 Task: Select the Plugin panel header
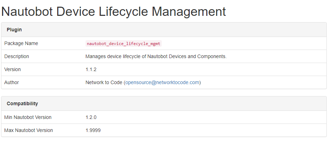click(14, 30)
